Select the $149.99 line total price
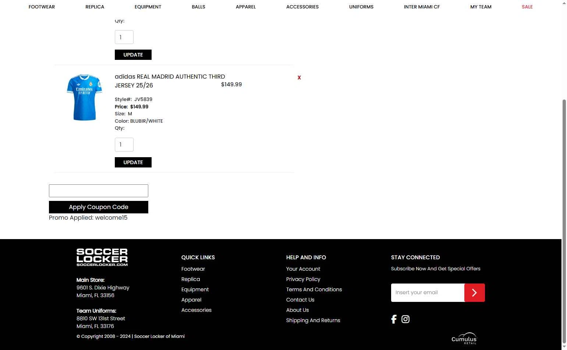567x350 pixels. [231, 84]
